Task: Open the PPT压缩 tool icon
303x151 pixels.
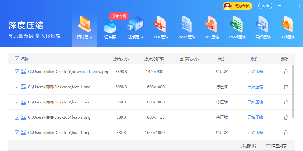Action: point(211,24)
